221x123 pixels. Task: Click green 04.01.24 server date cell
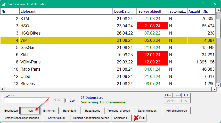[x=152, y=69]
